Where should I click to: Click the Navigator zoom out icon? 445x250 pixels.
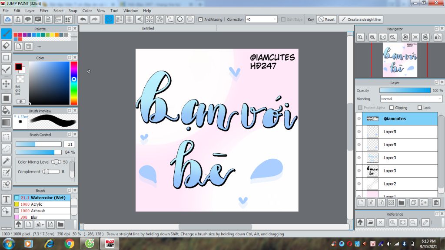[x=393, y=37]
